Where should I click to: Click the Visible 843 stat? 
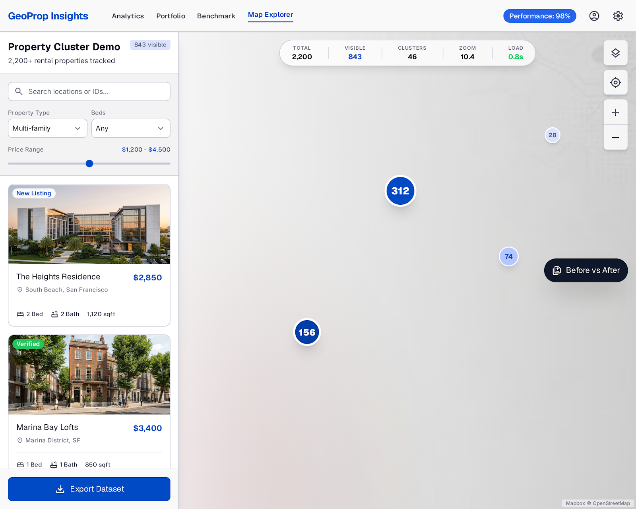(x=355, y=53)
